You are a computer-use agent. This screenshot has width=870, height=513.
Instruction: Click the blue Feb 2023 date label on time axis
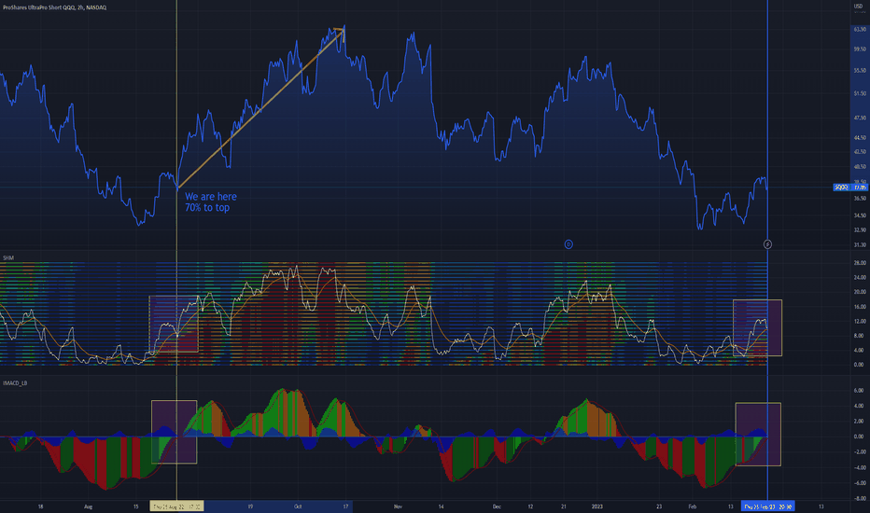768,506
